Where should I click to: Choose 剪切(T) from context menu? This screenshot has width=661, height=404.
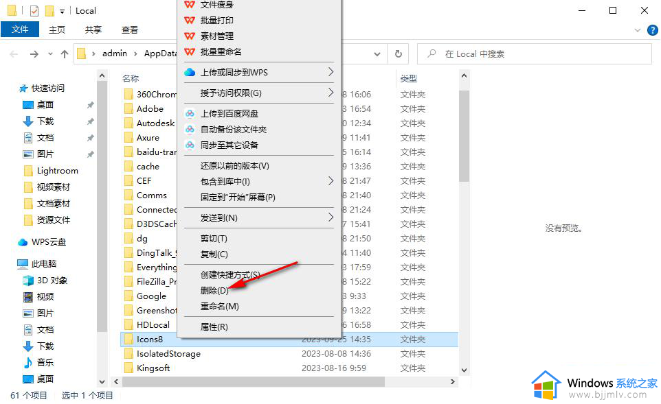point(214,239)
